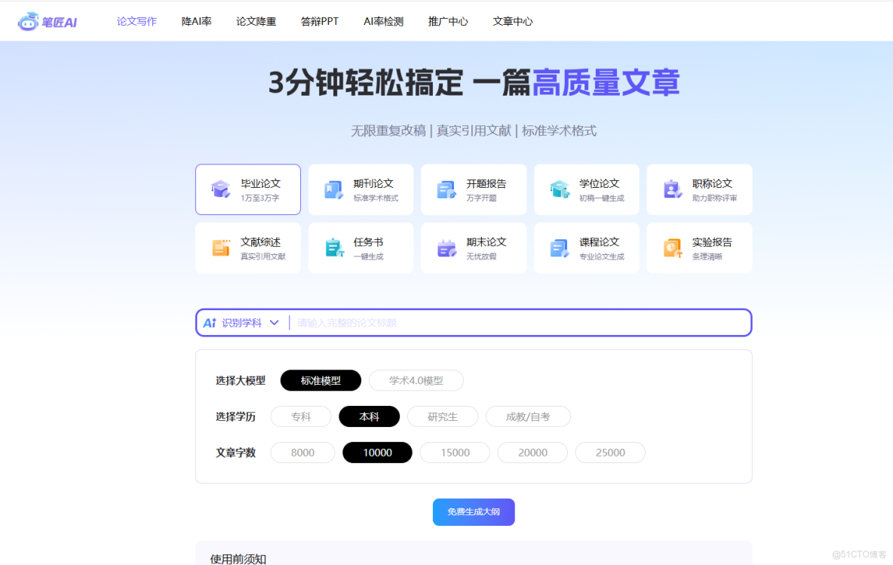Open the 降AI率 menu item
The width and height of the screenshot is (893, 565).
[x=196, y=21]
